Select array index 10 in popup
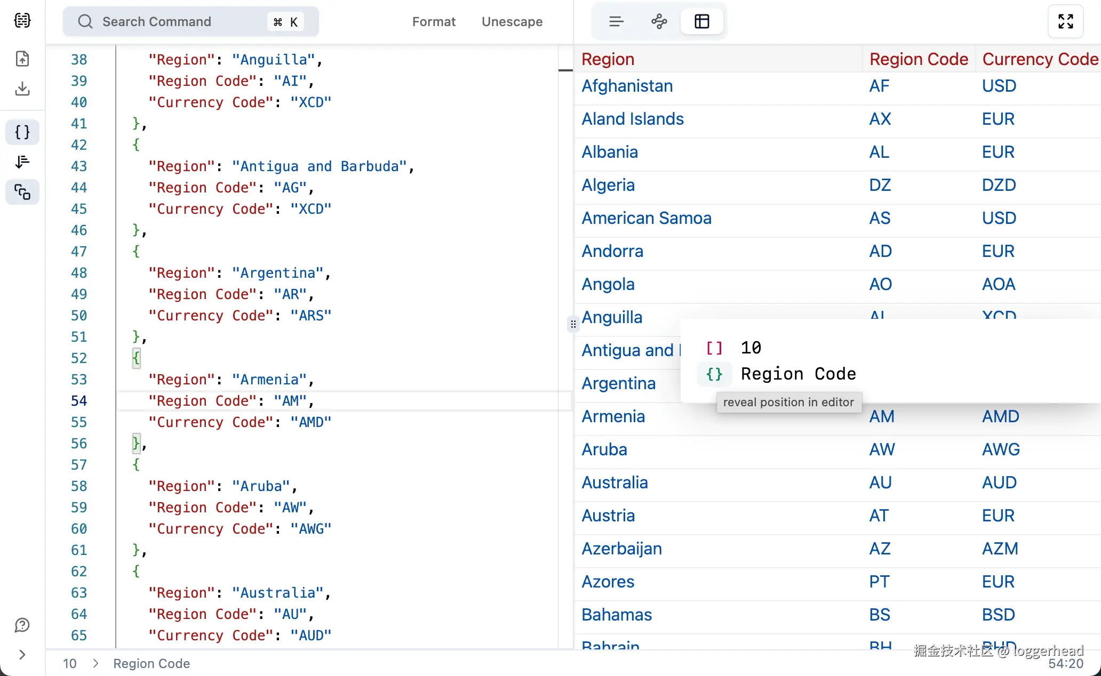This screenshot has height=676, width=1101. pyautogui.click(x=751, y=348)
